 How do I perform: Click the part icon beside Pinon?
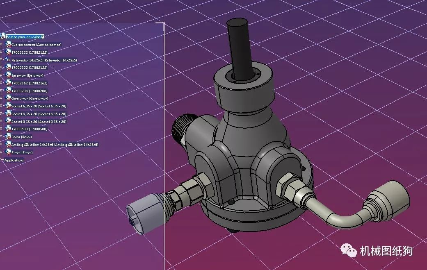coord(8,152)
